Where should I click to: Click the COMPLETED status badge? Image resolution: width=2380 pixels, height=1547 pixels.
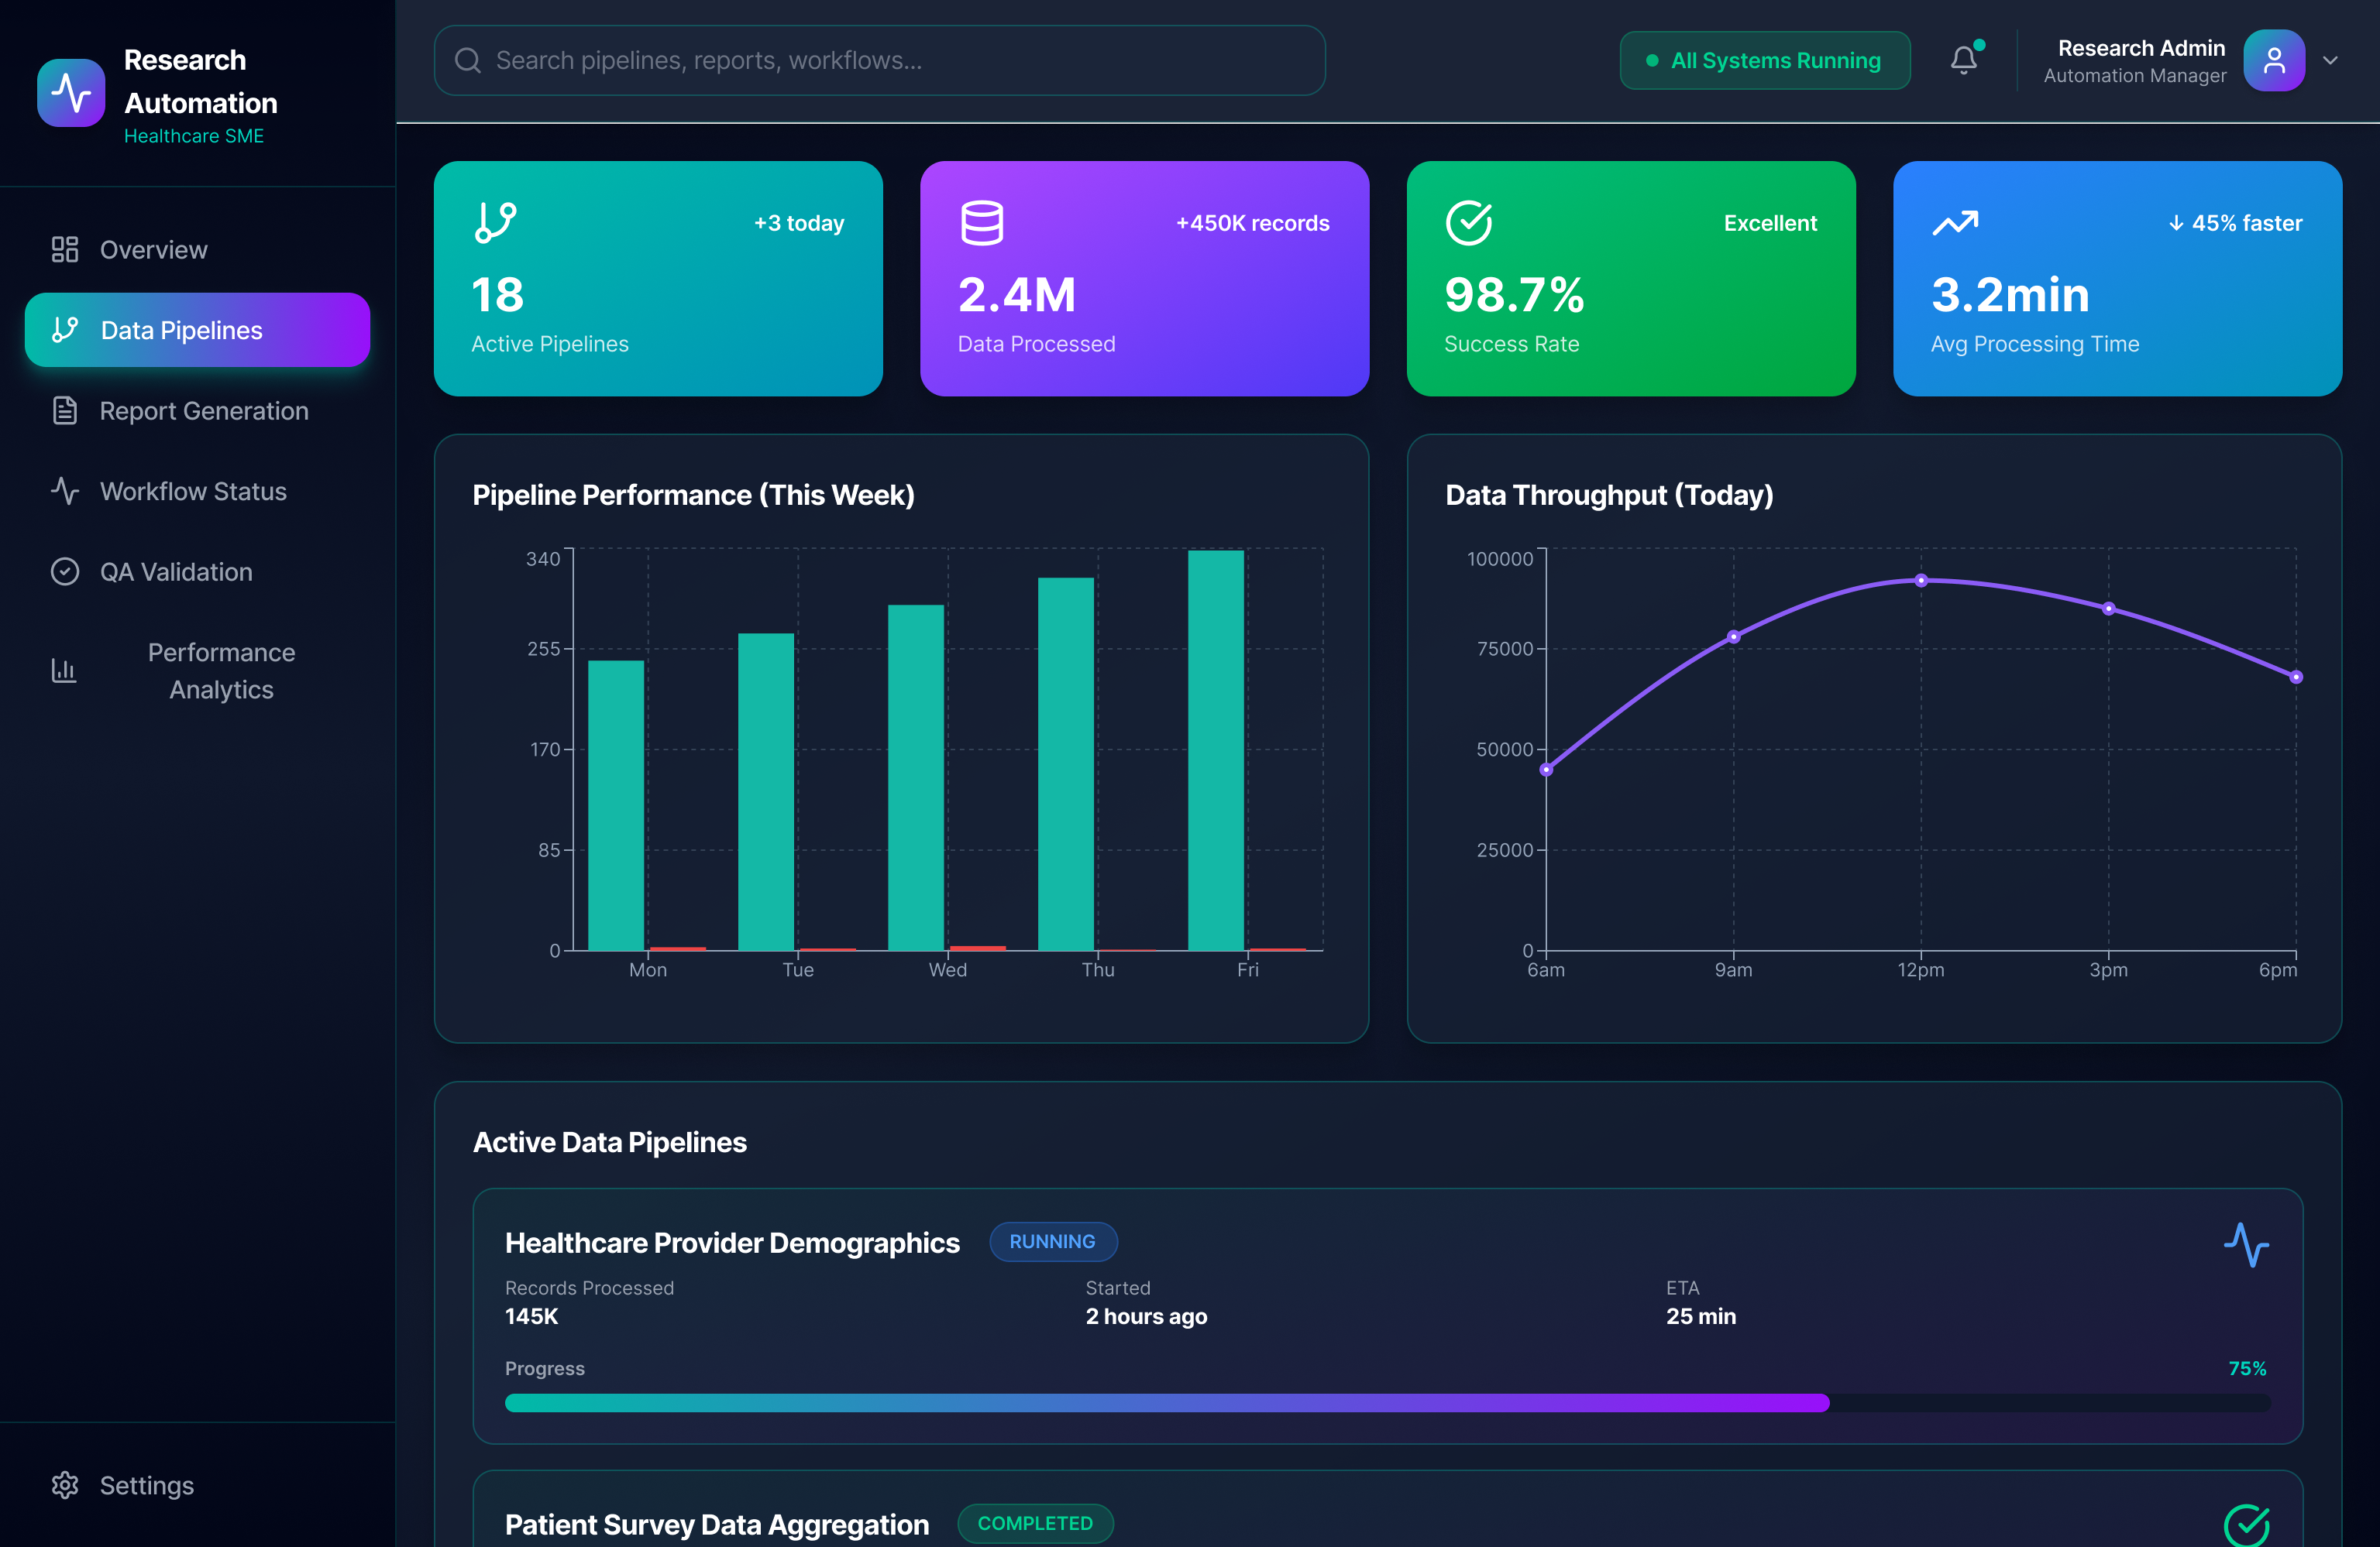[x=1035, y=1523]
